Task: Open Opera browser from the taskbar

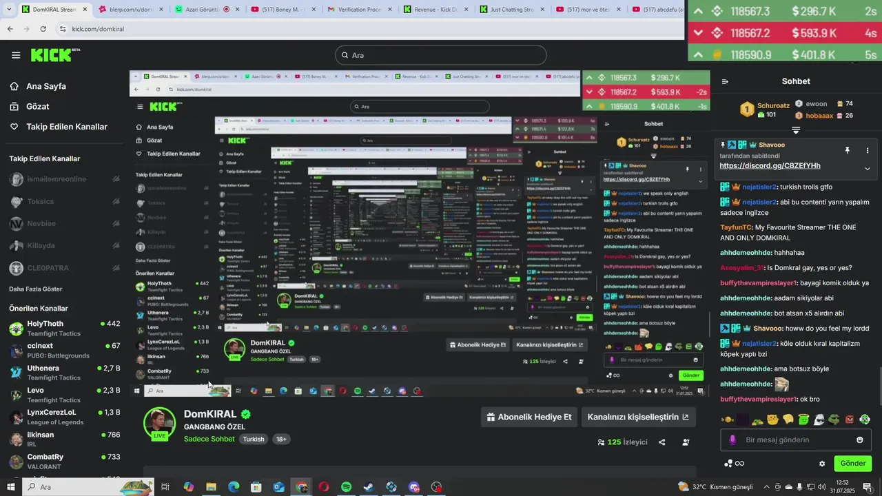Action: (324, 487)
